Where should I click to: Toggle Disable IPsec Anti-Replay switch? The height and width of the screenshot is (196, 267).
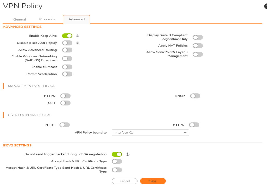pyautogui.click(x=67, y=43)
